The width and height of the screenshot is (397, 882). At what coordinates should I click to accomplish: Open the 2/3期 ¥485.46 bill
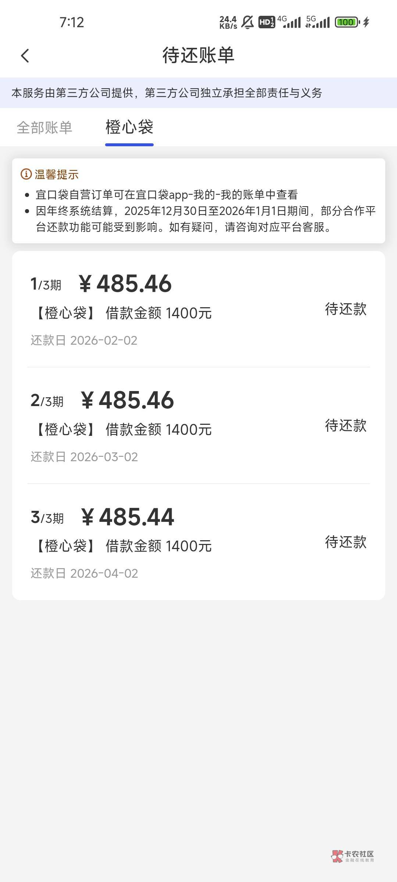click(x=127, y=401)
